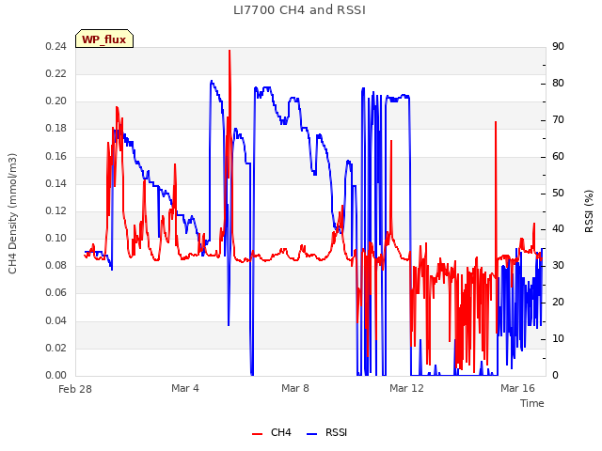Click the CH4 Density (mmol/m3) axis title

(x=12, y=213)
